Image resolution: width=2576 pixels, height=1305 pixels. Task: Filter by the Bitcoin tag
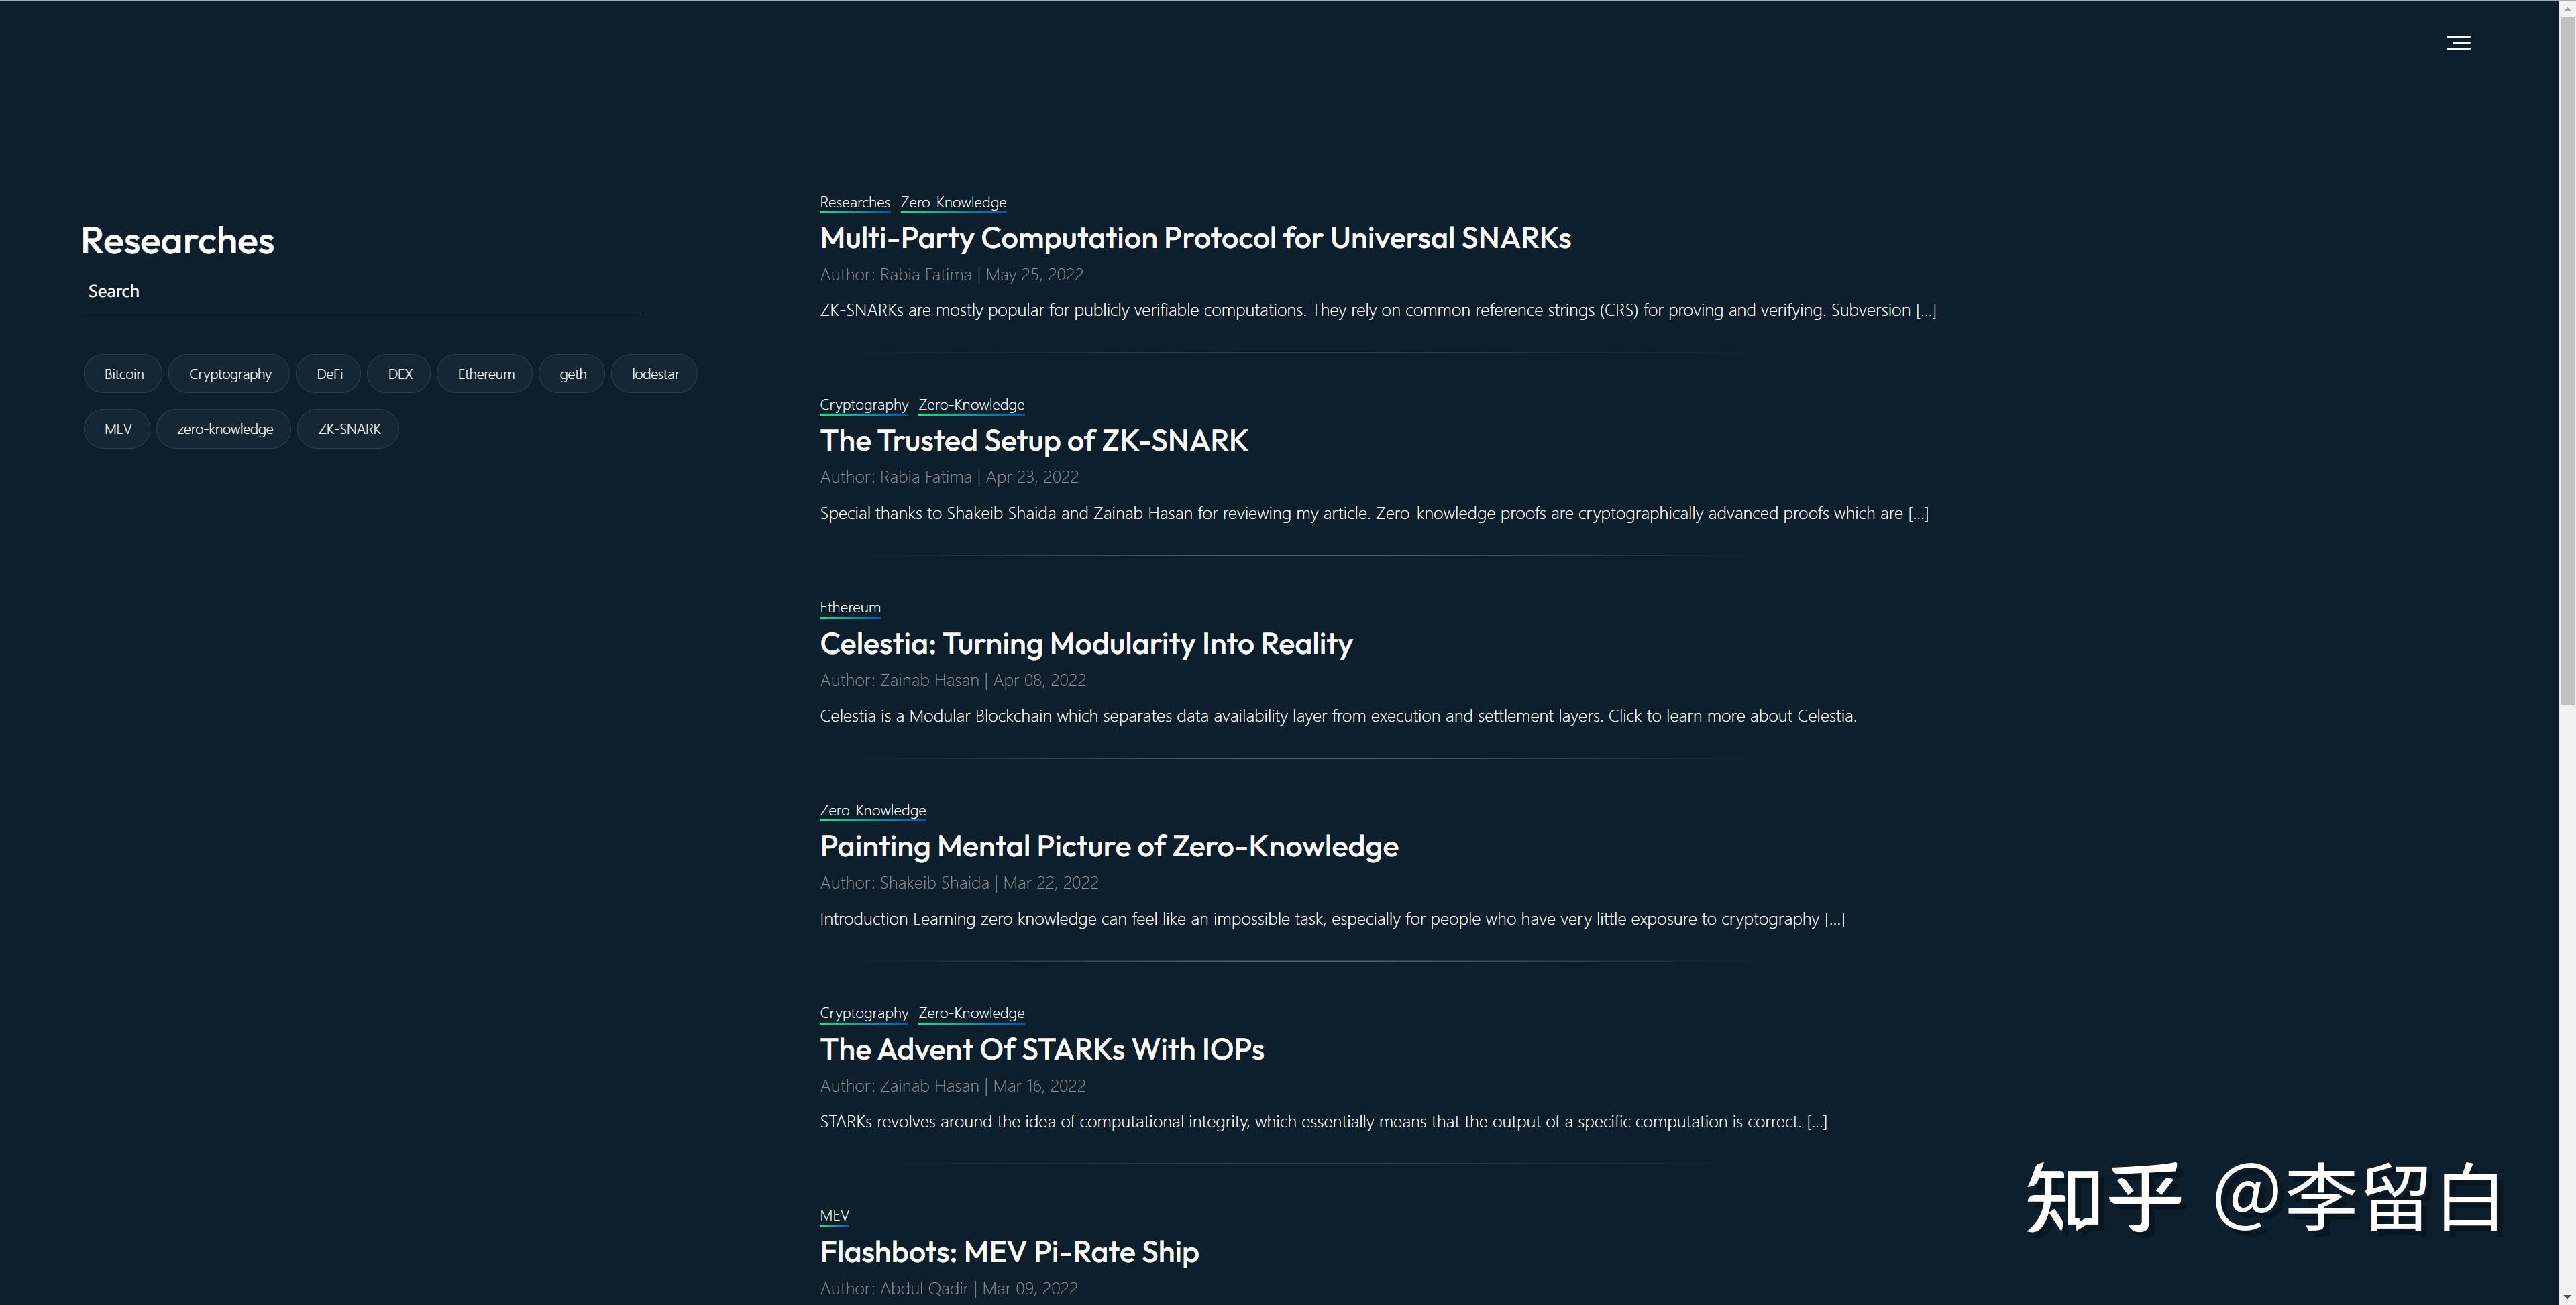pos(124,374)
